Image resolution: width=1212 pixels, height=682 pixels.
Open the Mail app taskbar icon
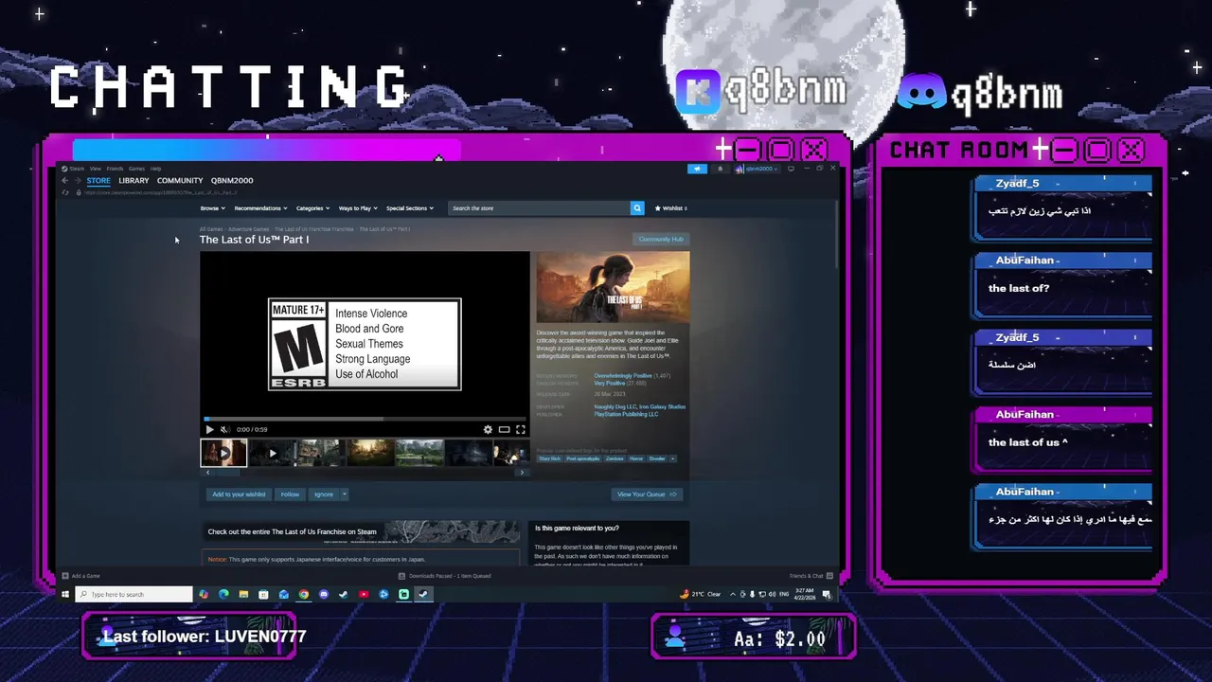pyautogui.click(x=283, y=594)
